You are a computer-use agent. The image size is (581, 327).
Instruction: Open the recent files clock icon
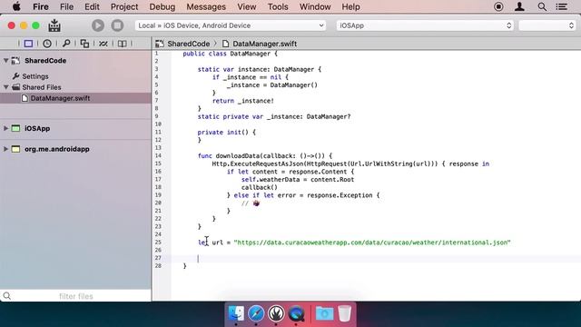tap(47, 44)
